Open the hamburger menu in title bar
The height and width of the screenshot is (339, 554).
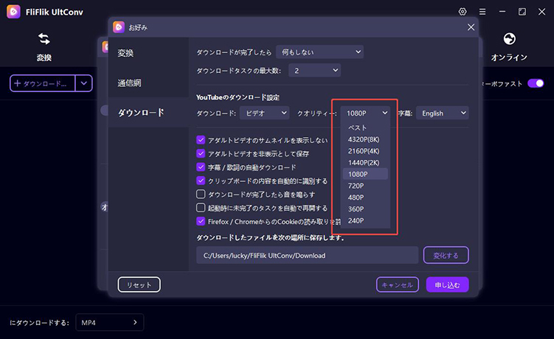(x=503, y=12)
